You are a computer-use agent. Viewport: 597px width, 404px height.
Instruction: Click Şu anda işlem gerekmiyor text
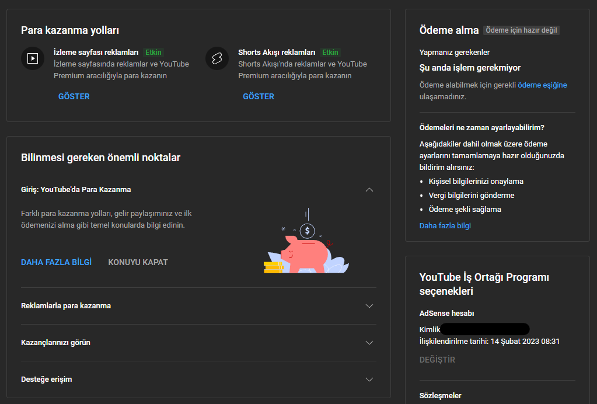coord(470,68)
